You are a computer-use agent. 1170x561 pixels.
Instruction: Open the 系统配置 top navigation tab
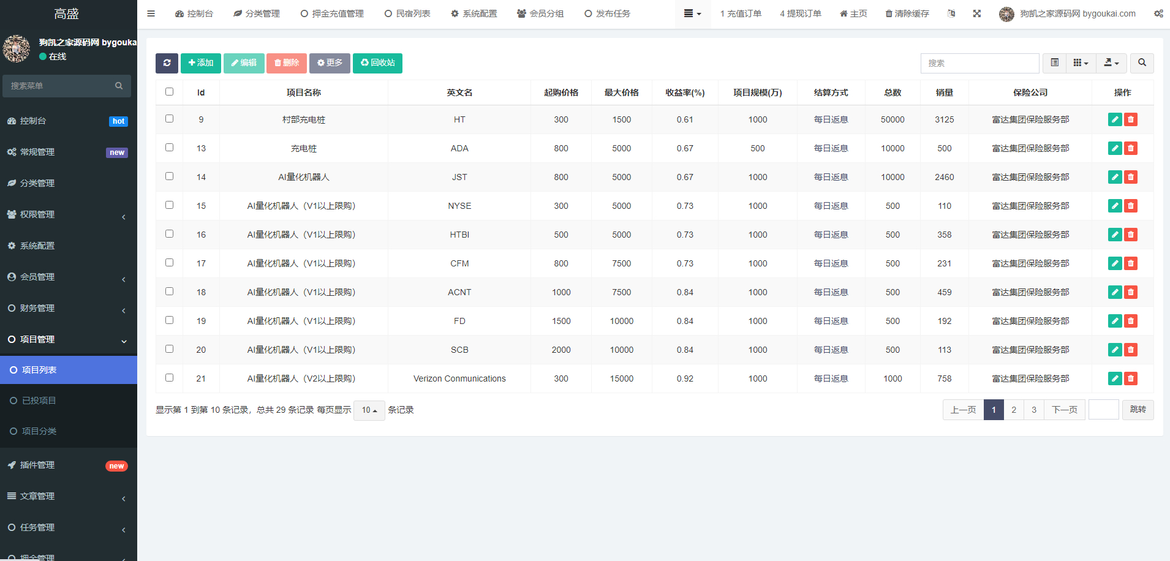point(474,13)
